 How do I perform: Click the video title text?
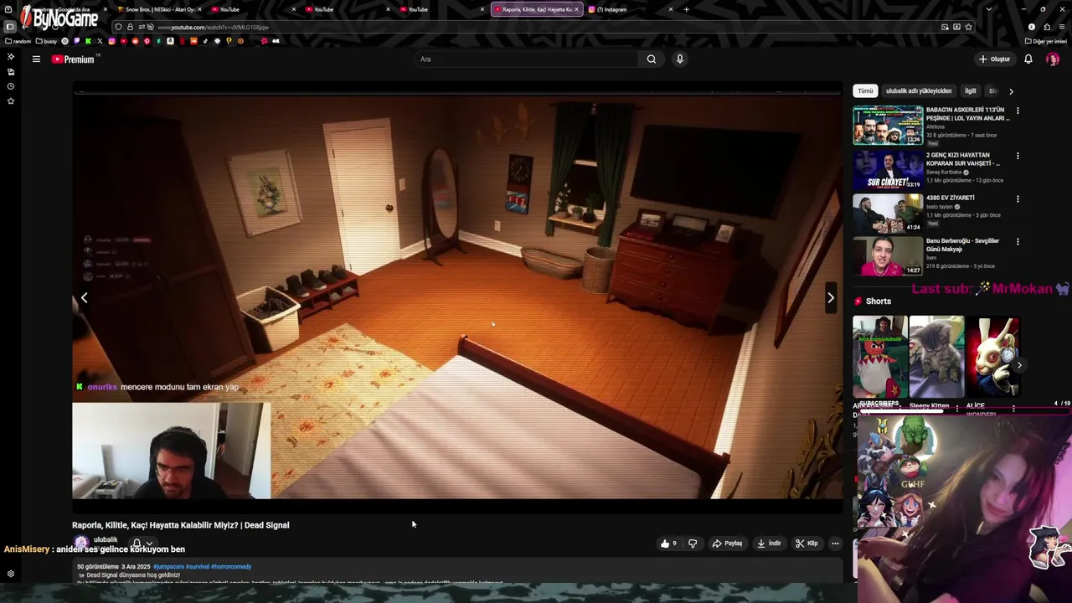[181, 525]
